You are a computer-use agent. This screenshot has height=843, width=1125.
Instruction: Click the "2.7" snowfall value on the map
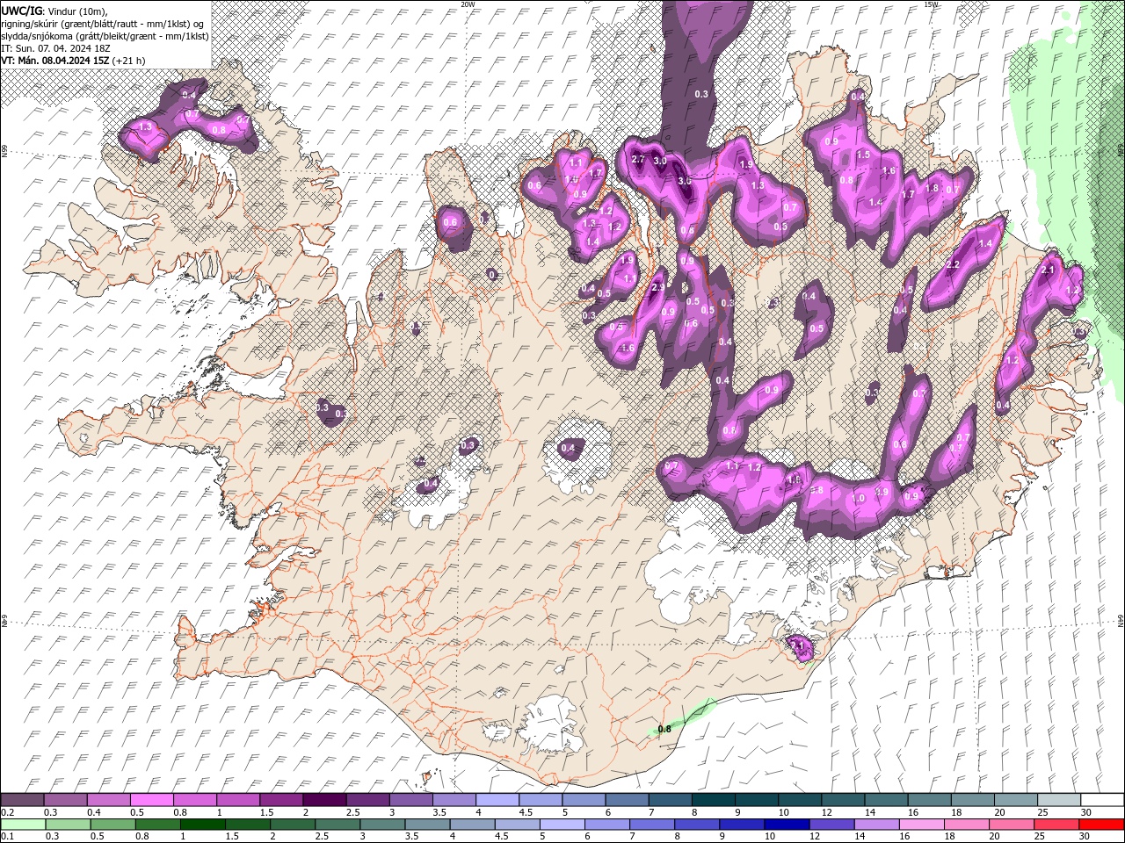point(638,160)
